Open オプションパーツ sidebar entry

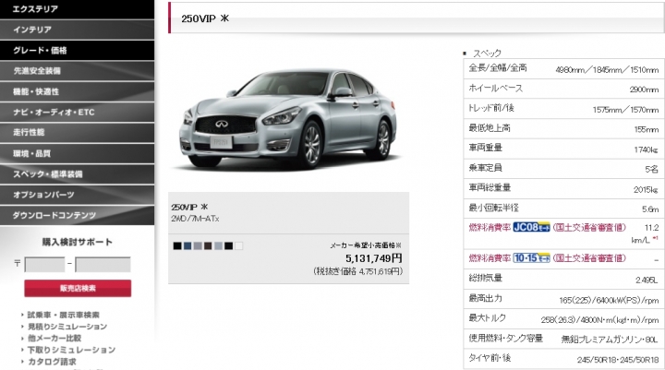click(x=78, y=195)
